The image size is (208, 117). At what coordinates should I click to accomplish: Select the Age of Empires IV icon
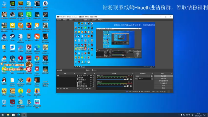tap(45, 16)
